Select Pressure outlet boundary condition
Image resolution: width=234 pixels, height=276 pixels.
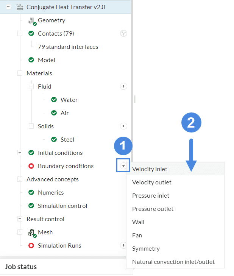pos(153,209)
